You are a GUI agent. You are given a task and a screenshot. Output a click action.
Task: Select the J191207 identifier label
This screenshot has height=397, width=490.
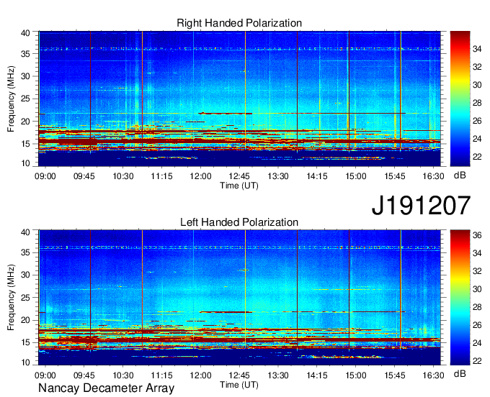421,205
